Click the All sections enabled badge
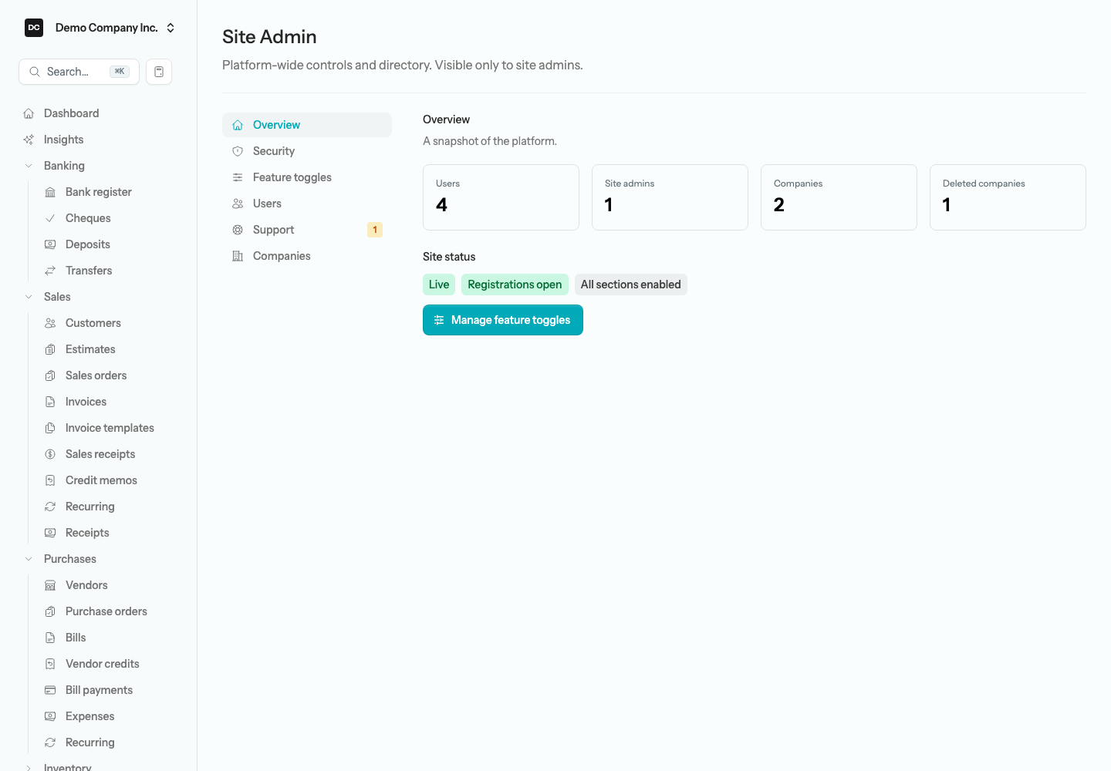The image size is (1111, 771). 631,284
